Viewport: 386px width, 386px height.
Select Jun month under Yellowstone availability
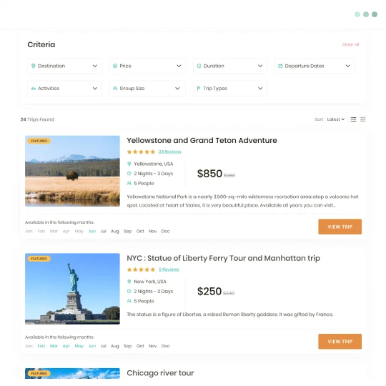(92, 231)
